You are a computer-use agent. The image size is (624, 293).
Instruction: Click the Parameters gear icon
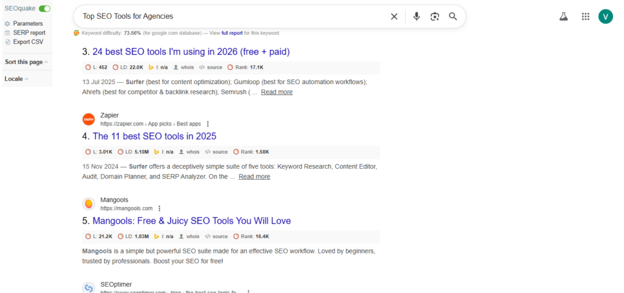[7, 24]
